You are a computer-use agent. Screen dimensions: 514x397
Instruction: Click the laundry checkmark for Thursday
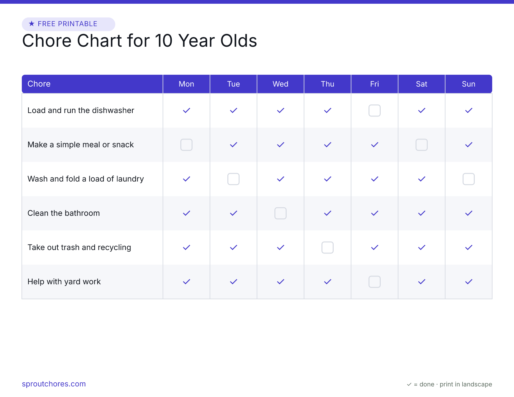(327, 179)
